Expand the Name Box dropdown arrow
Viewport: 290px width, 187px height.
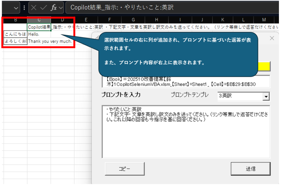[16, 8]
